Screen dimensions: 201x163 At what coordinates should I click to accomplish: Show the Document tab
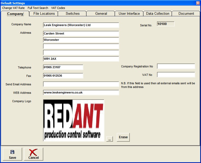[x=186, y=14]
